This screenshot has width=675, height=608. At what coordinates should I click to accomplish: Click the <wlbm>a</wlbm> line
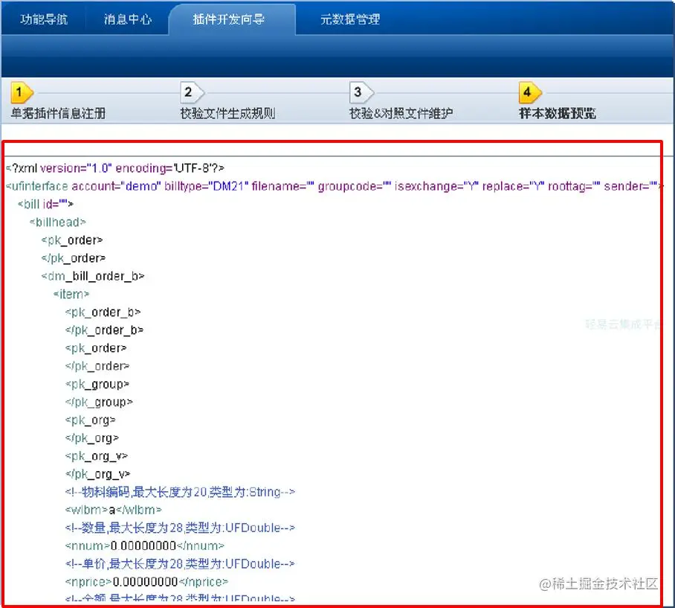point(114,511)
